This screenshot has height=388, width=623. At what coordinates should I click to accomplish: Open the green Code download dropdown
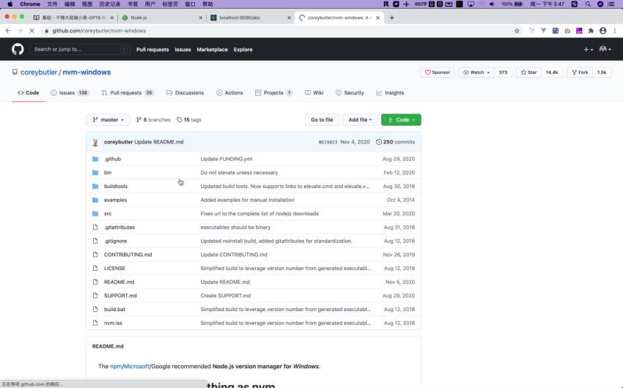point(401,120)
